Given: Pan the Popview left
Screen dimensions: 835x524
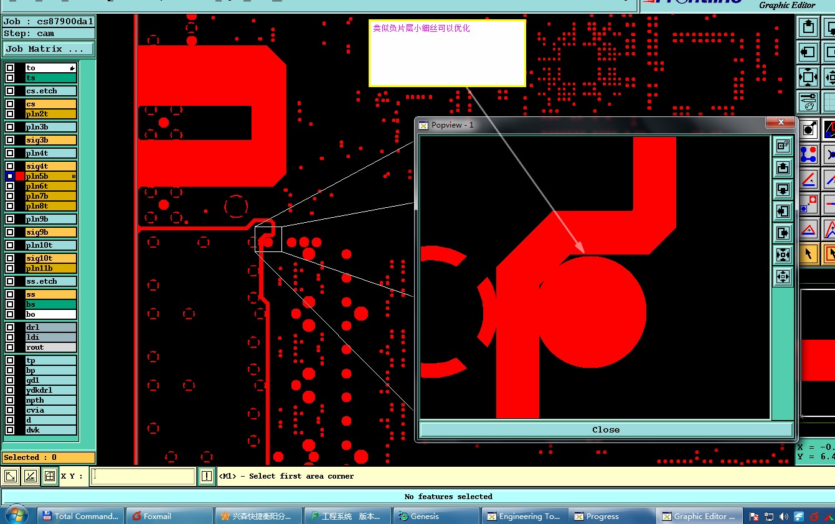Looking at the screenshot, I should [x=783, y=211].
